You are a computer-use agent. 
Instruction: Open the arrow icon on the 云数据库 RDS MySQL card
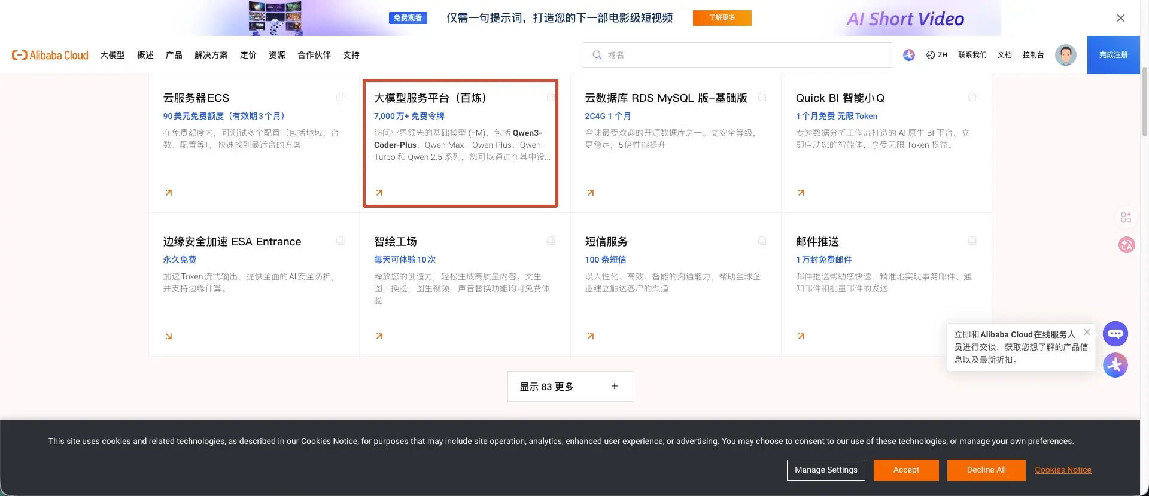click(x=591, y=193)
